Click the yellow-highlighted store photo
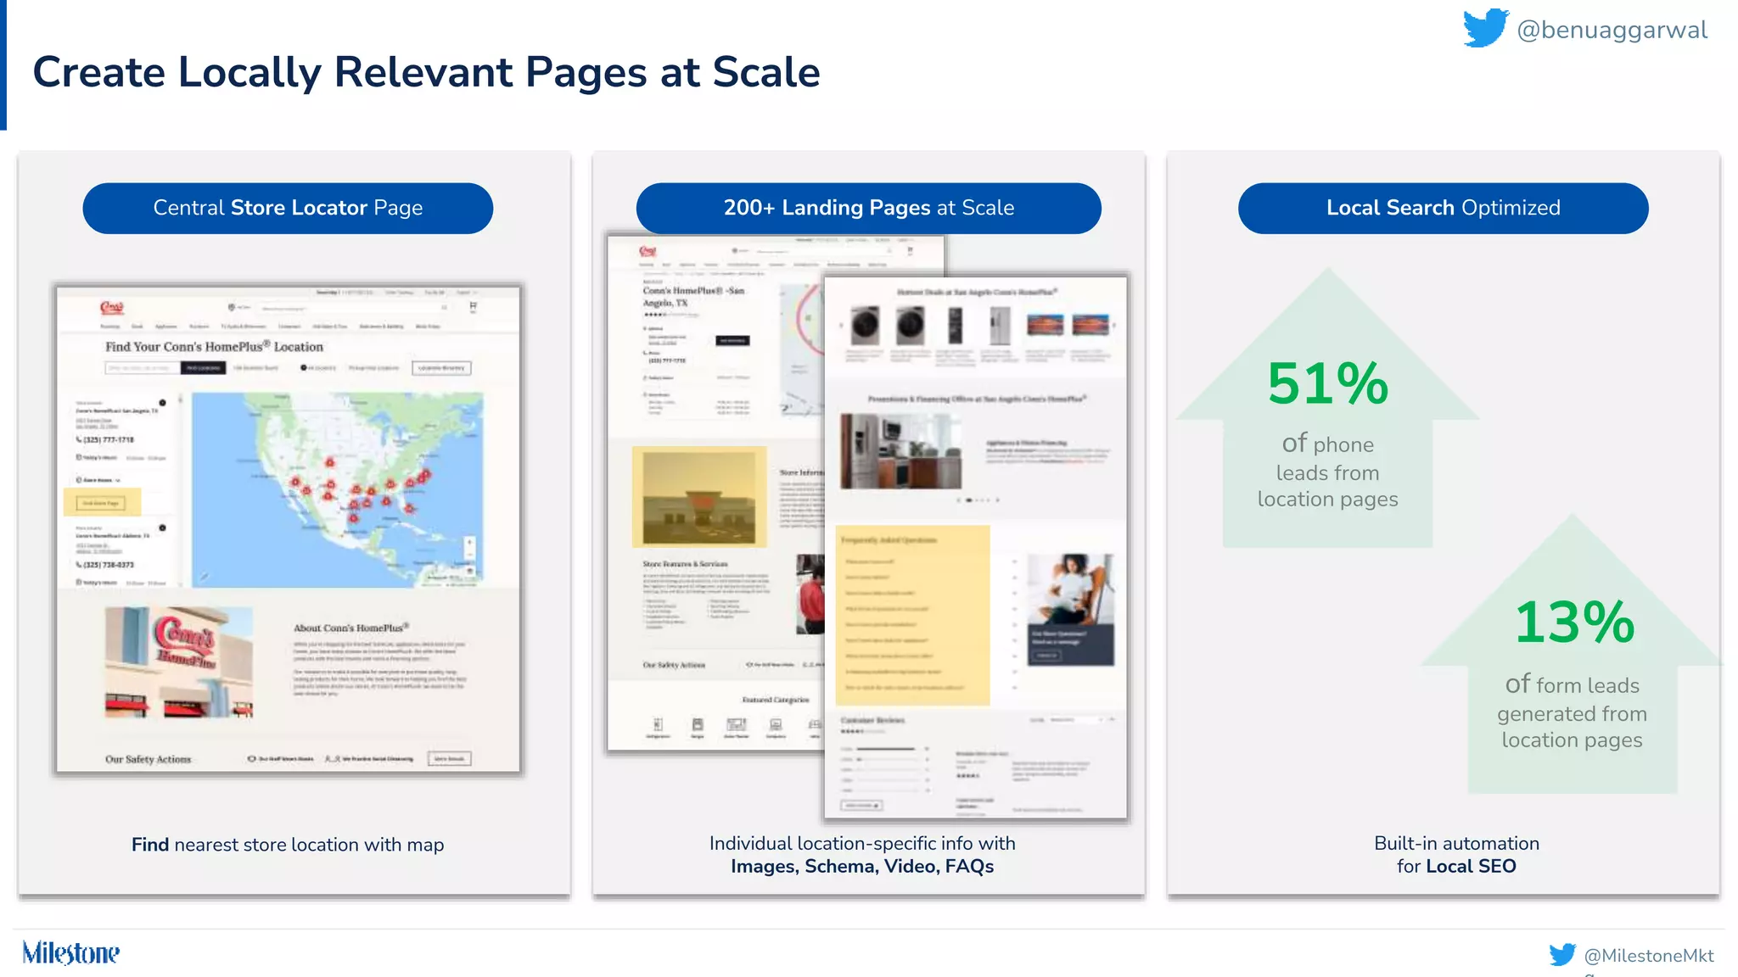The height and width of the screenshot is (977, 1738). coord(699,497)
